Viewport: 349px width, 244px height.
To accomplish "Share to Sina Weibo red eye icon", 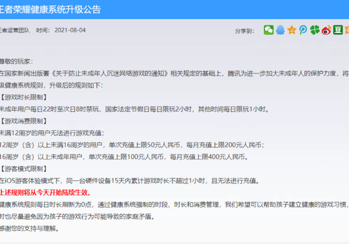I will (326, 30).
